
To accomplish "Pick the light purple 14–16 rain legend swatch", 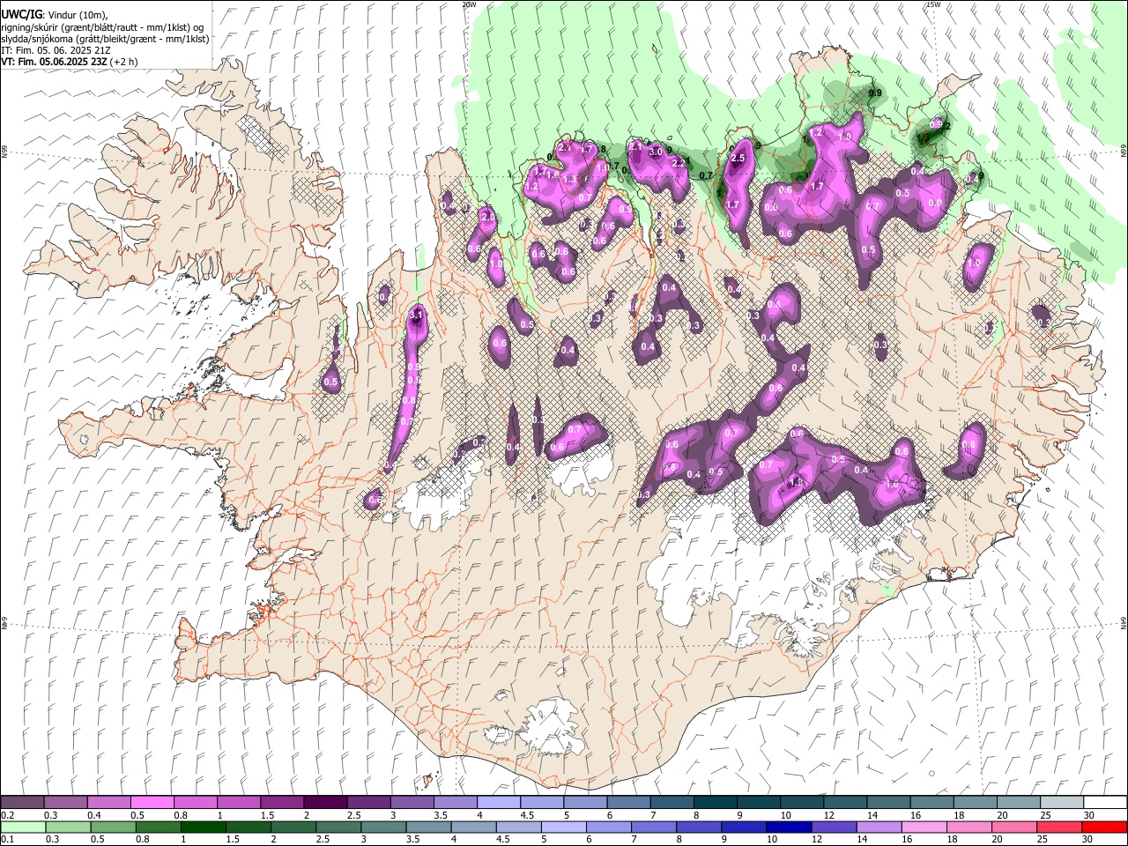I will [880, 827].
